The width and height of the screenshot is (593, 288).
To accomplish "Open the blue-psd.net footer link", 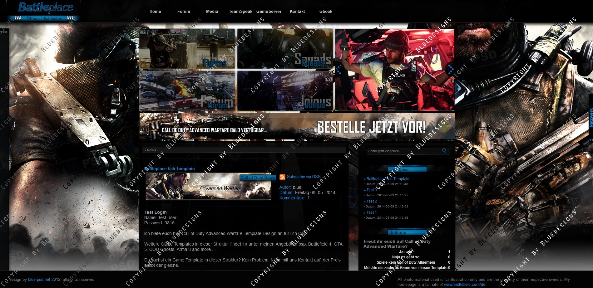I will tap(39, 280).
